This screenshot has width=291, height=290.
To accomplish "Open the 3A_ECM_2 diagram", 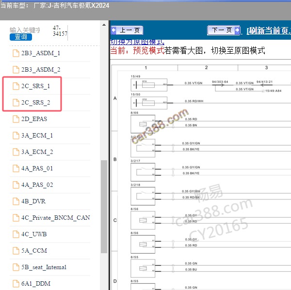I will [37, 152].
